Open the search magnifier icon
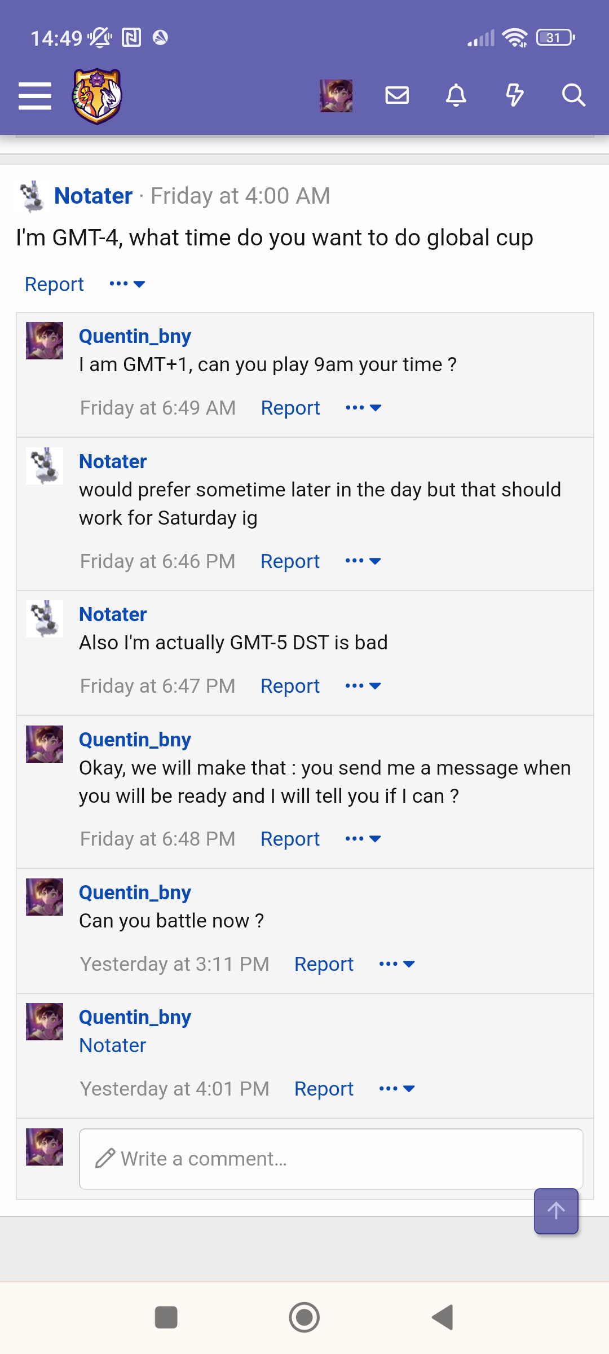Image resolution: width=609 pixels, height=1354 pixels. click(573, 95)
